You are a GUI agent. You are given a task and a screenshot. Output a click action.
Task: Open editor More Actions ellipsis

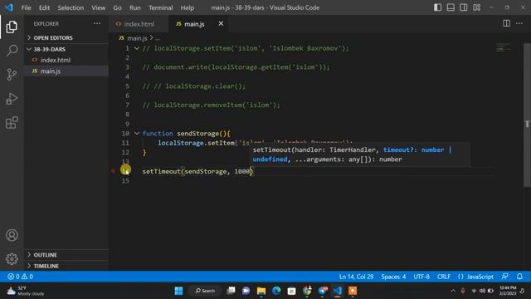point(519,23)
